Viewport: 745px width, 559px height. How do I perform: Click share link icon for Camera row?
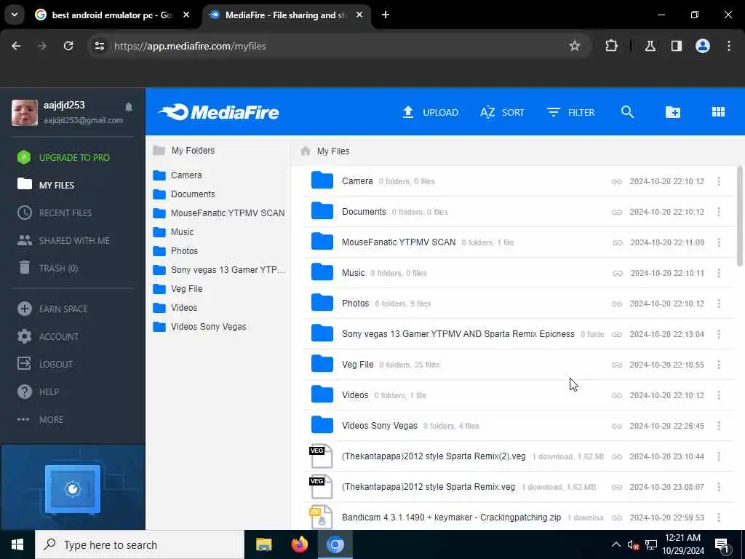[x=617, y=181]
